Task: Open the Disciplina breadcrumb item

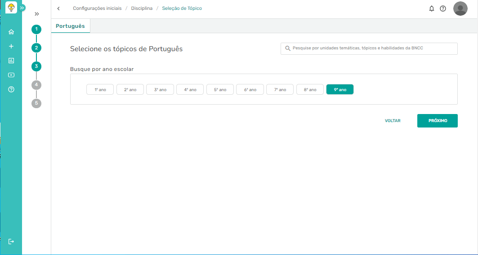Action: (x=142, y=9)
